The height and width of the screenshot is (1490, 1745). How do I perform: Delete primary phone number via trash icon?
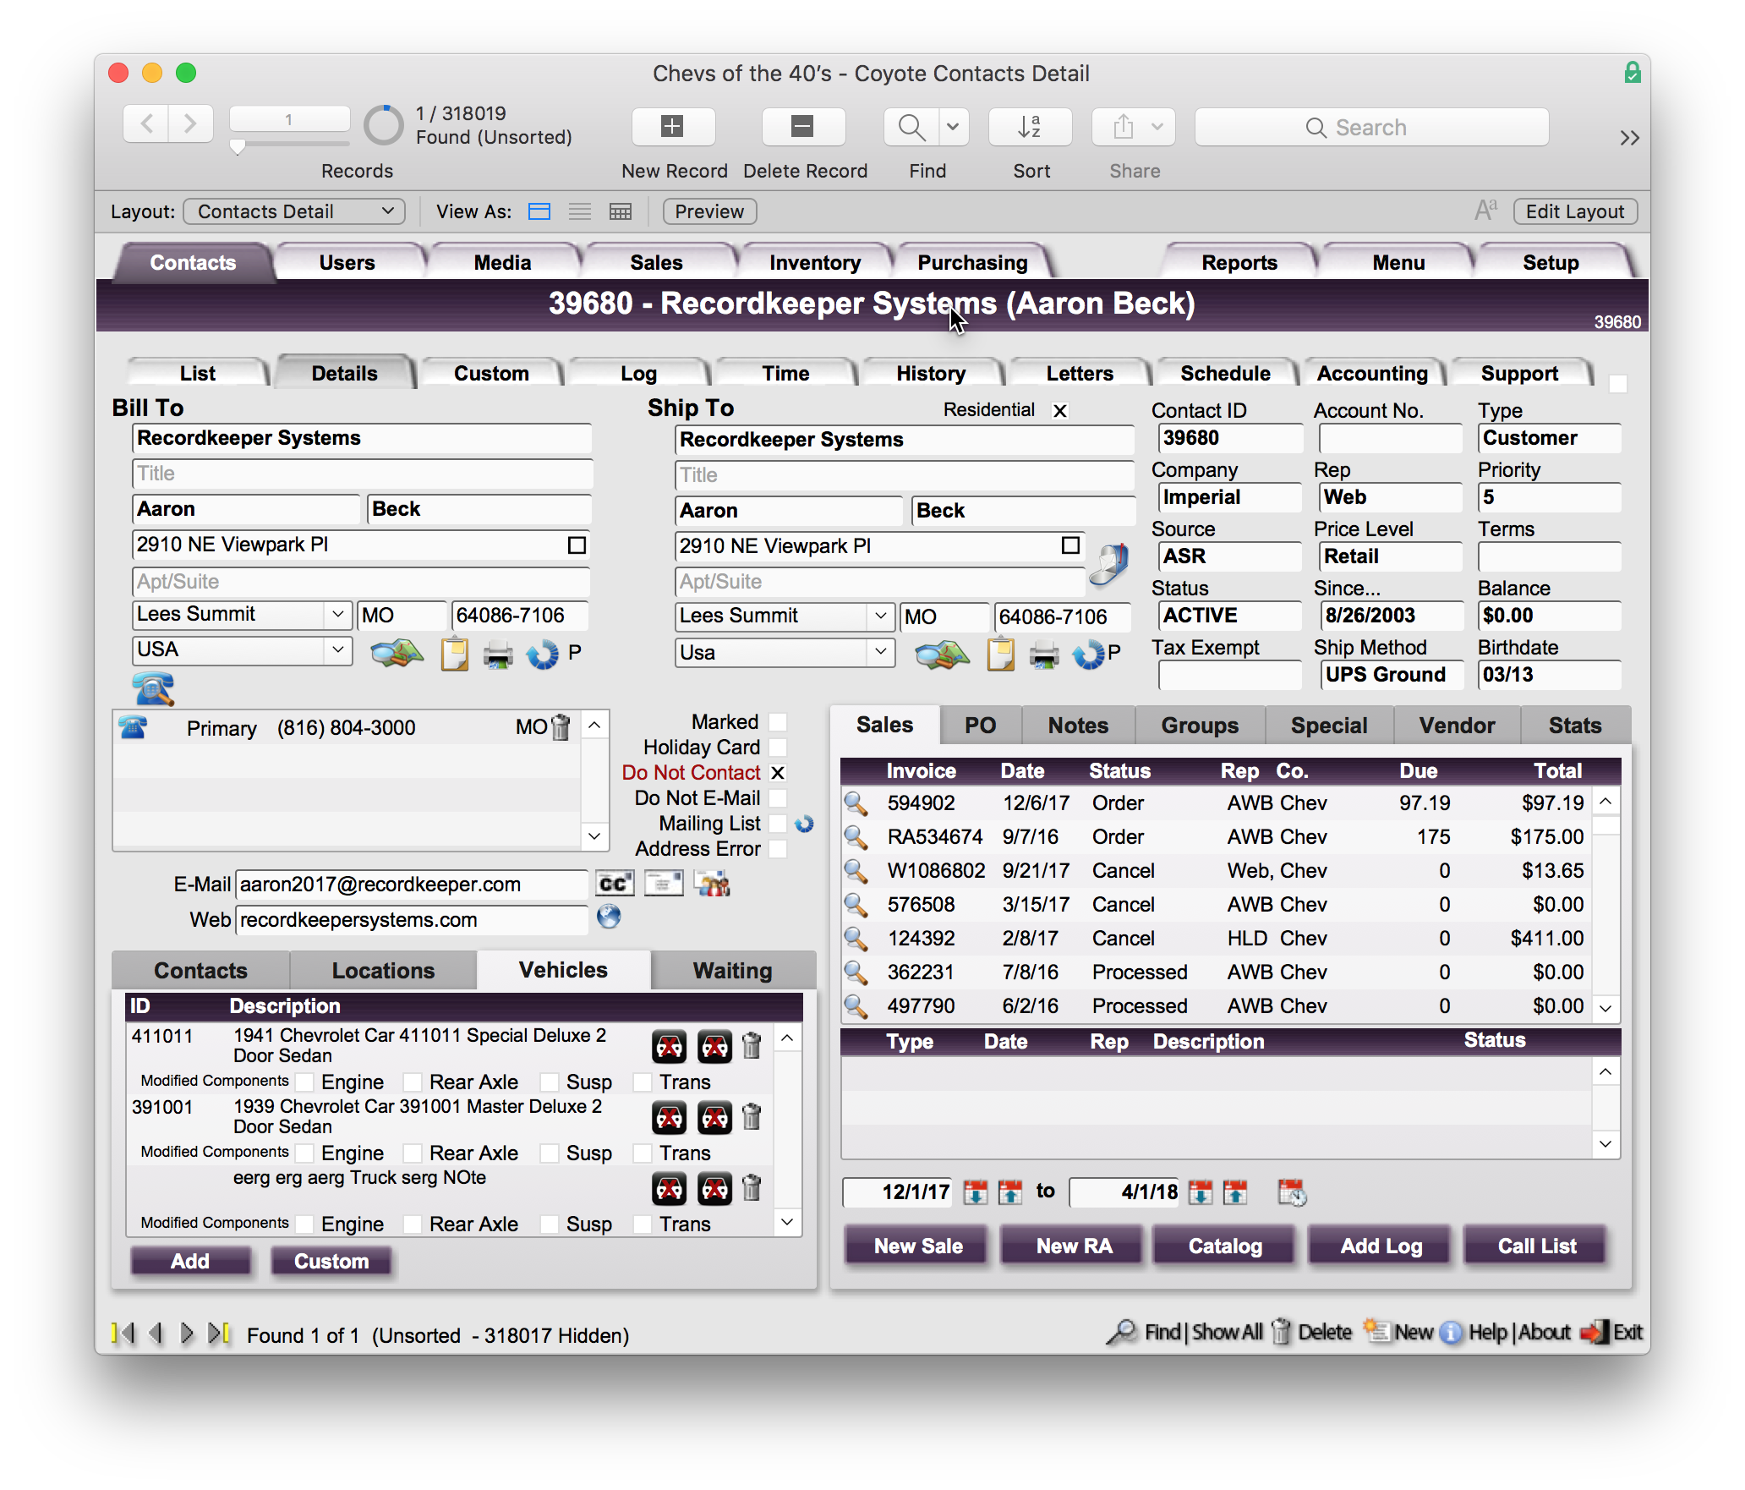click(561, 727)
